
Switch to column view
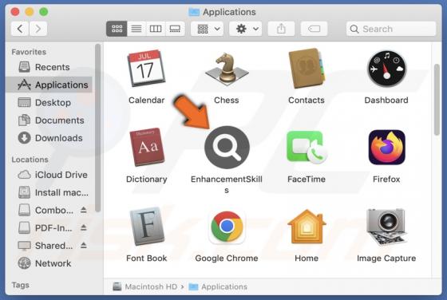pos(156,29)
